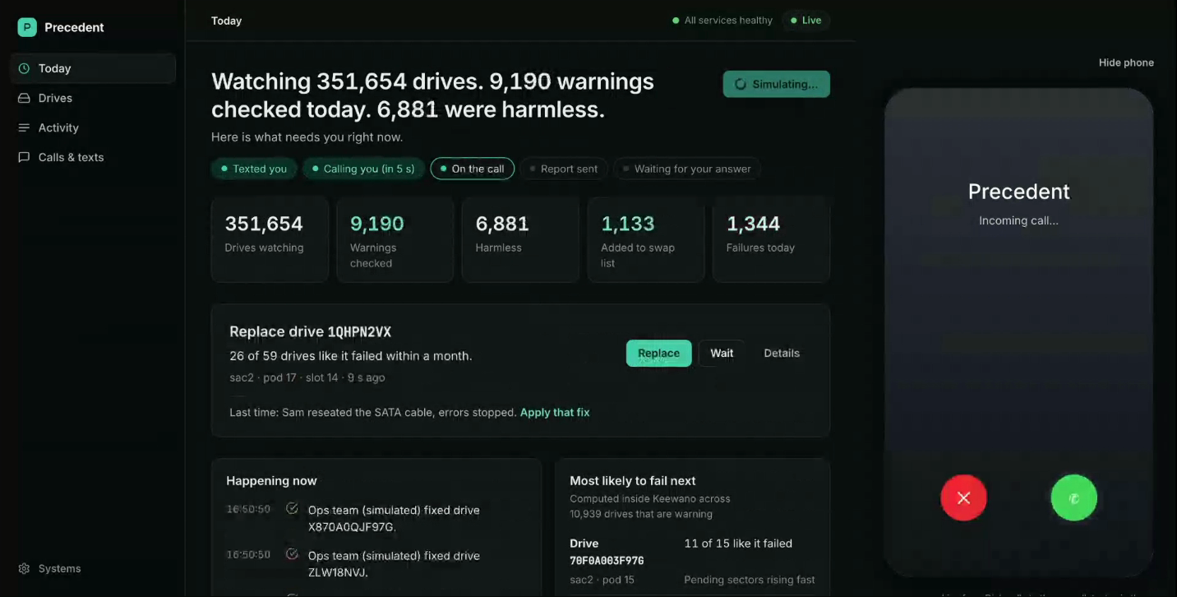Click the Simulating... button
This screenshot has width=1177, height=597.
(777, 84)
